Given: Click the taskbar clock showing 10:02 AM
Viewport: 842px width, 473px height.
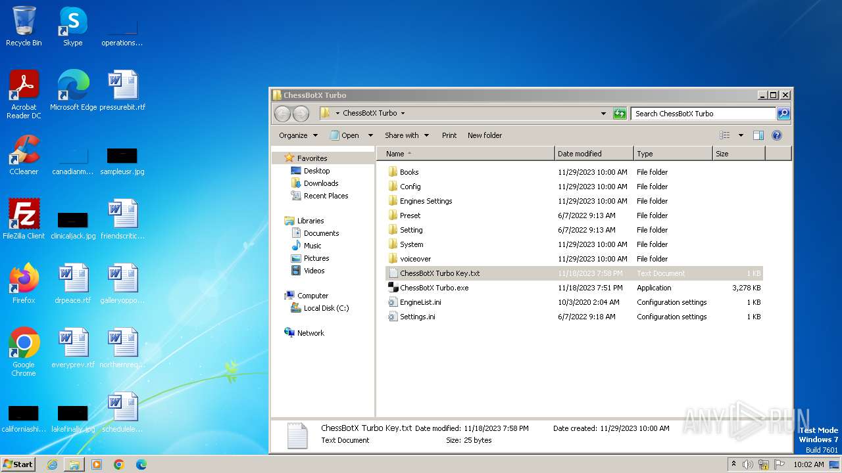Looking at the screenshot, I should (x=808, y=464).
